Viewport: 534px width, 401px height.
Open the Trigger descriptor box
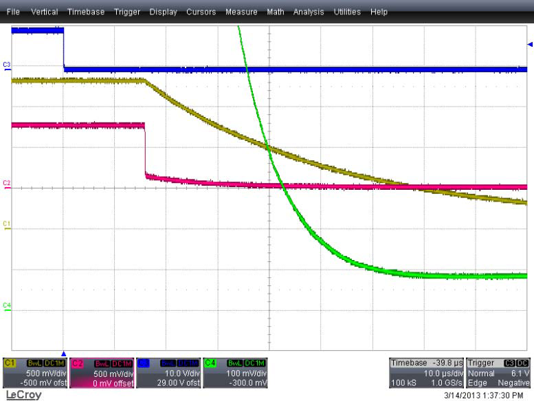[498, 372]
